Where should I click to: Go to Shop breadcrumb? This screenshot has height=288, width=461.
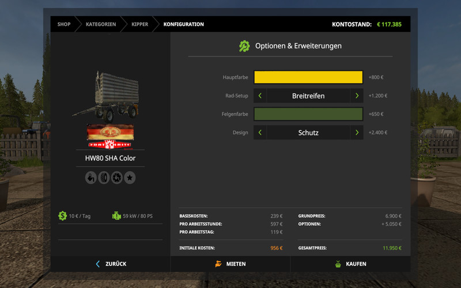click(64, 24)
